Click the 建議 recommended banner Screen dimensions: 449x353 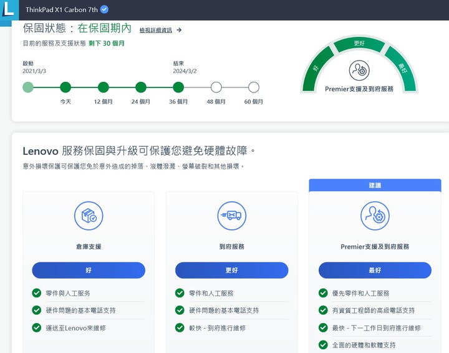pyautogui.click(x=375, y=185)
